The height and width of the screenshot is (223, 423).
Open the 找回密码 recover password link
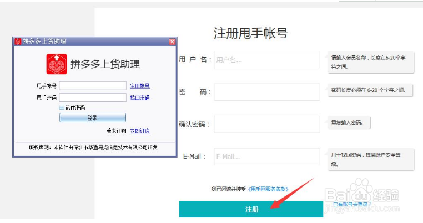(139, 97)
